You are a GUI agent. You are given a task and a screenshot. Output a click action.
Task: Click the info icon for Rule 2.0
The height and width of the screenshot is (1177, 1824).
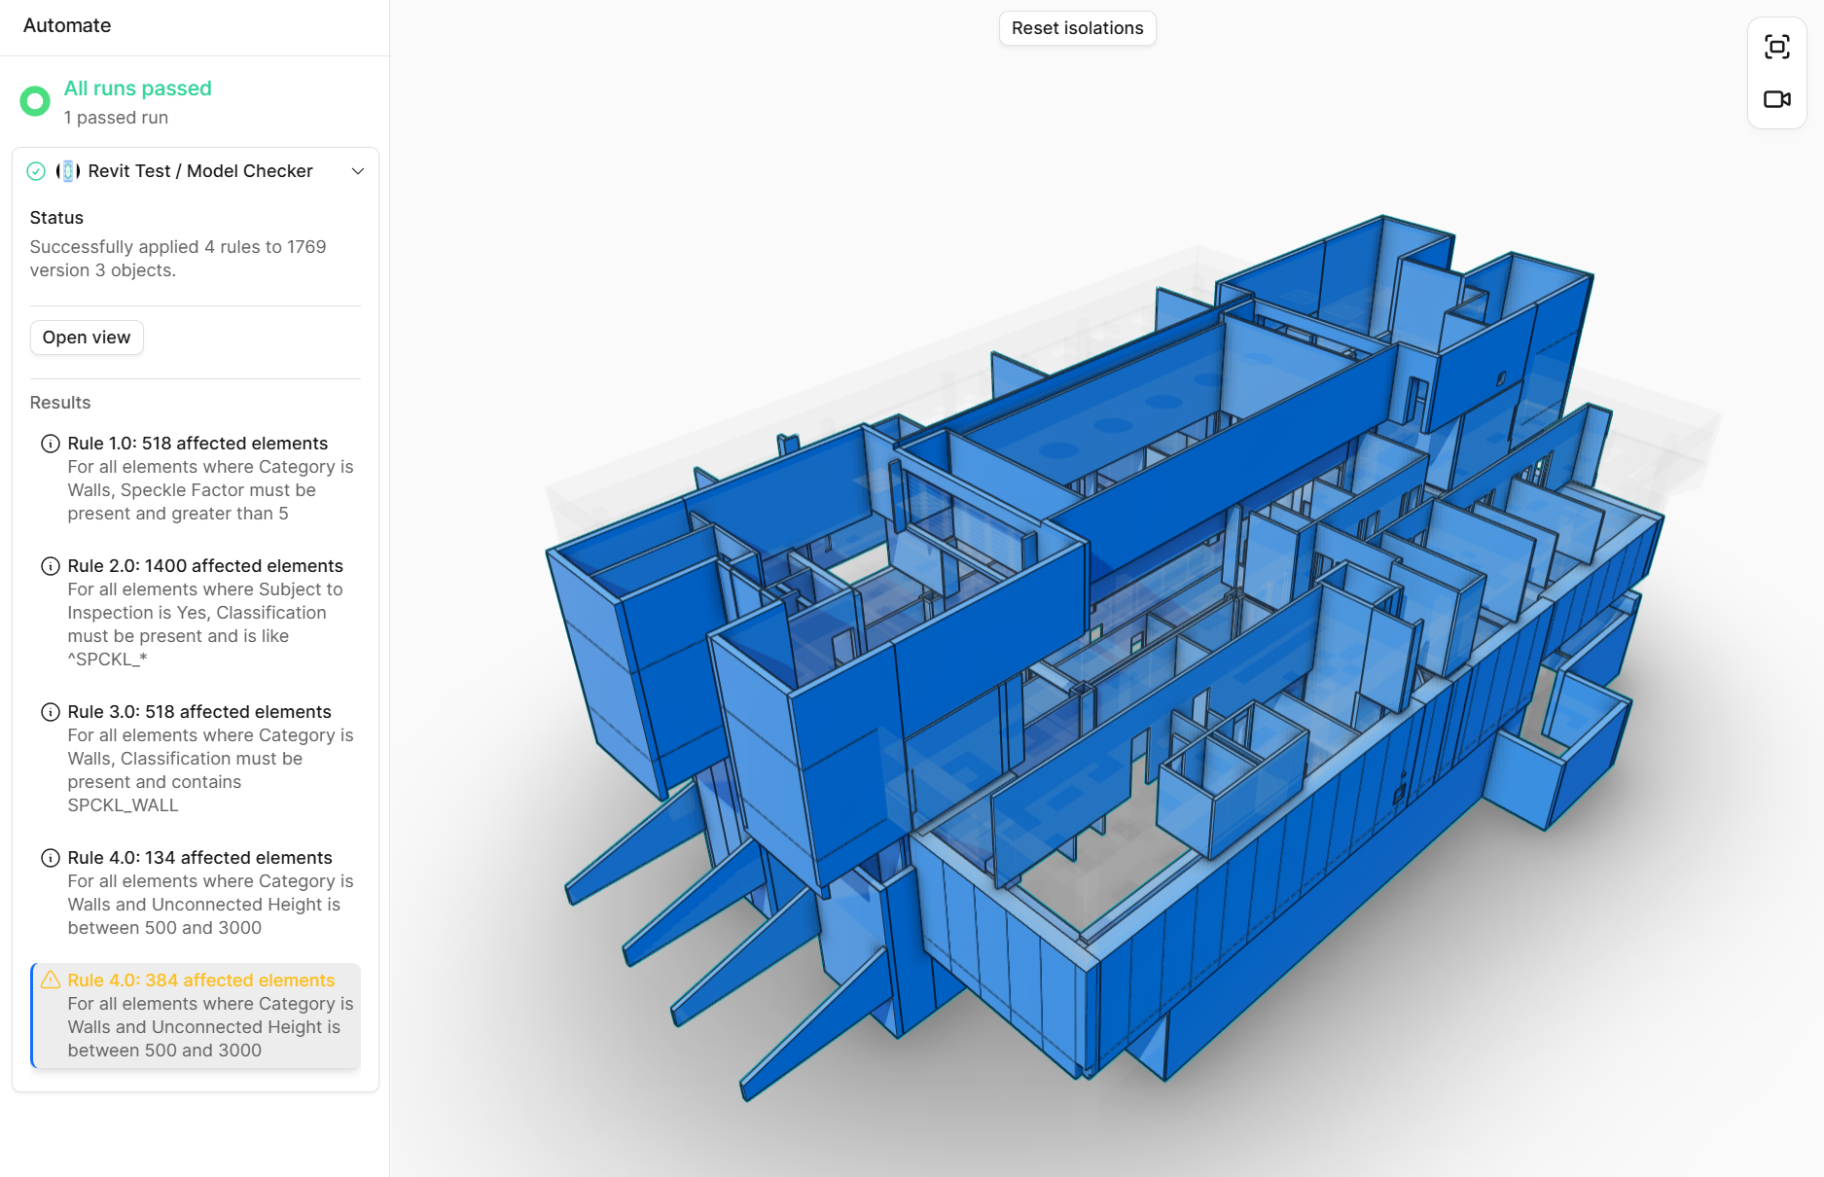[51, 566]
